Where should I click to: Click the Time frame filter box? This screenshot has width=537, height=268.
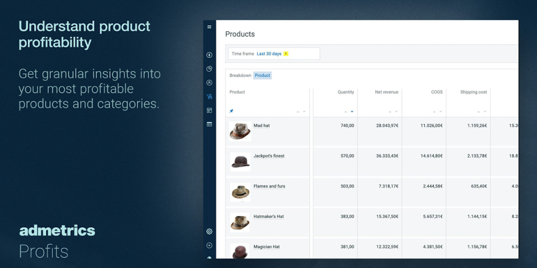[x=274, y=54]
